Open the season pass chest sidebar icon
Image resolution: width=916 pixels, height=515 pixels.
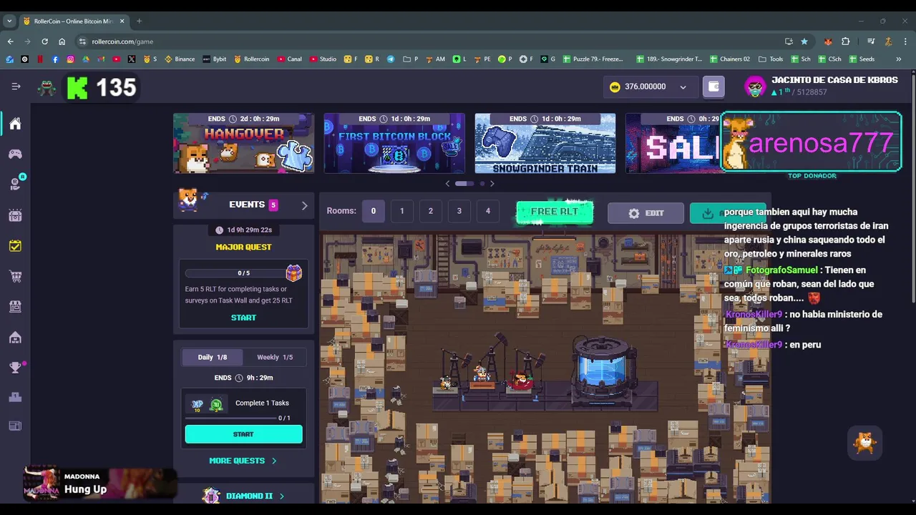15,215
